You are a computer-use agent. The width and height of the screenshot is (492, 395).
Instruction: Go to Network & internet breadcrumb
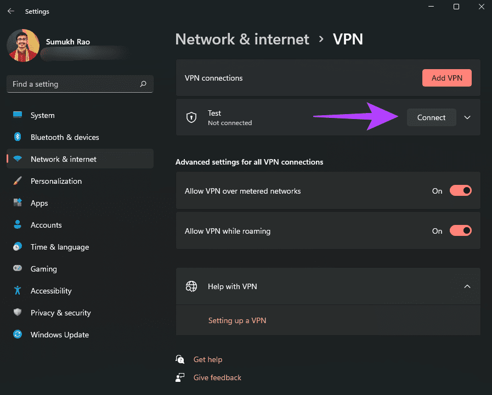click(x=242, y=39)
